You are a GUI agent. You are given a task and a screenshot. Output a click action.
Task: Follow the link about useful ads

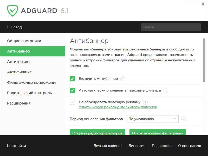point(118,107)
